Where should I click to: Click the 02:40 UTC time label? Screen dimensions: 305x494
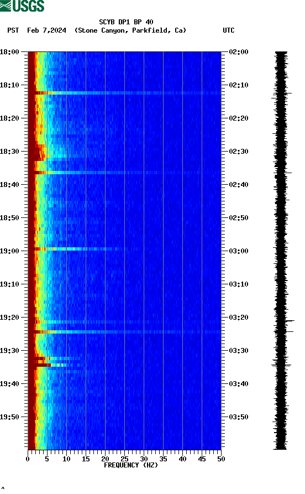(x=239, y=185)
